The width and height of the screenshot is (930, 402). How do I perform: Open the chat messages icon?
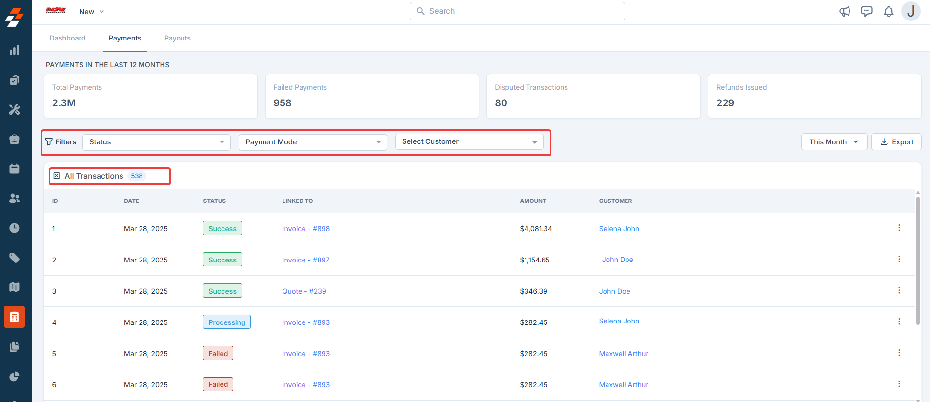[867, 11]
